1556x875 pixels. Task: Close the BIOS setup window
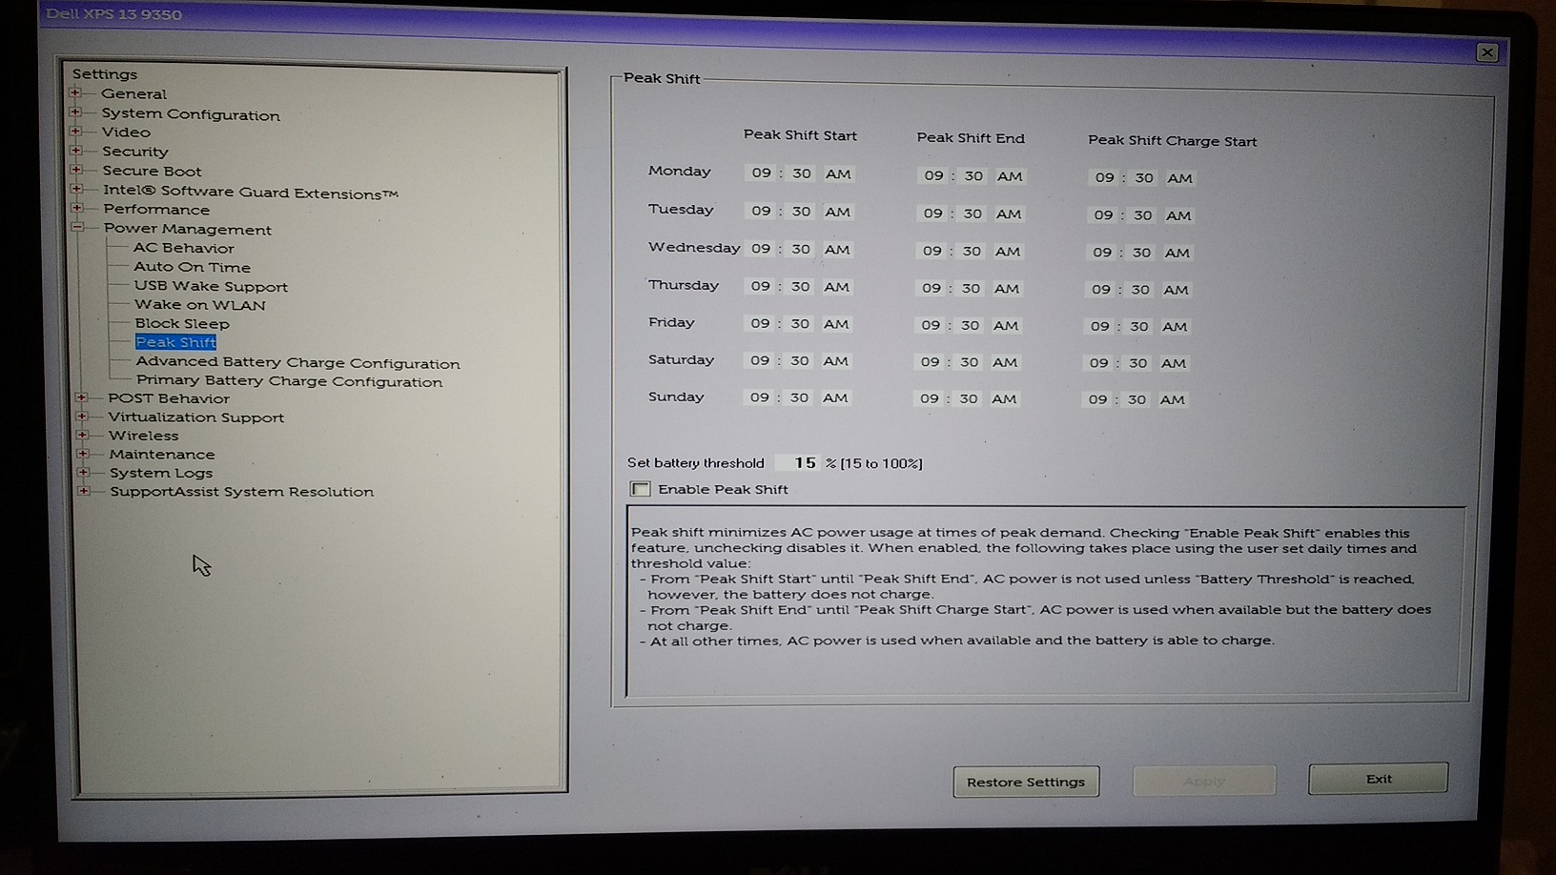(1487, 52)
